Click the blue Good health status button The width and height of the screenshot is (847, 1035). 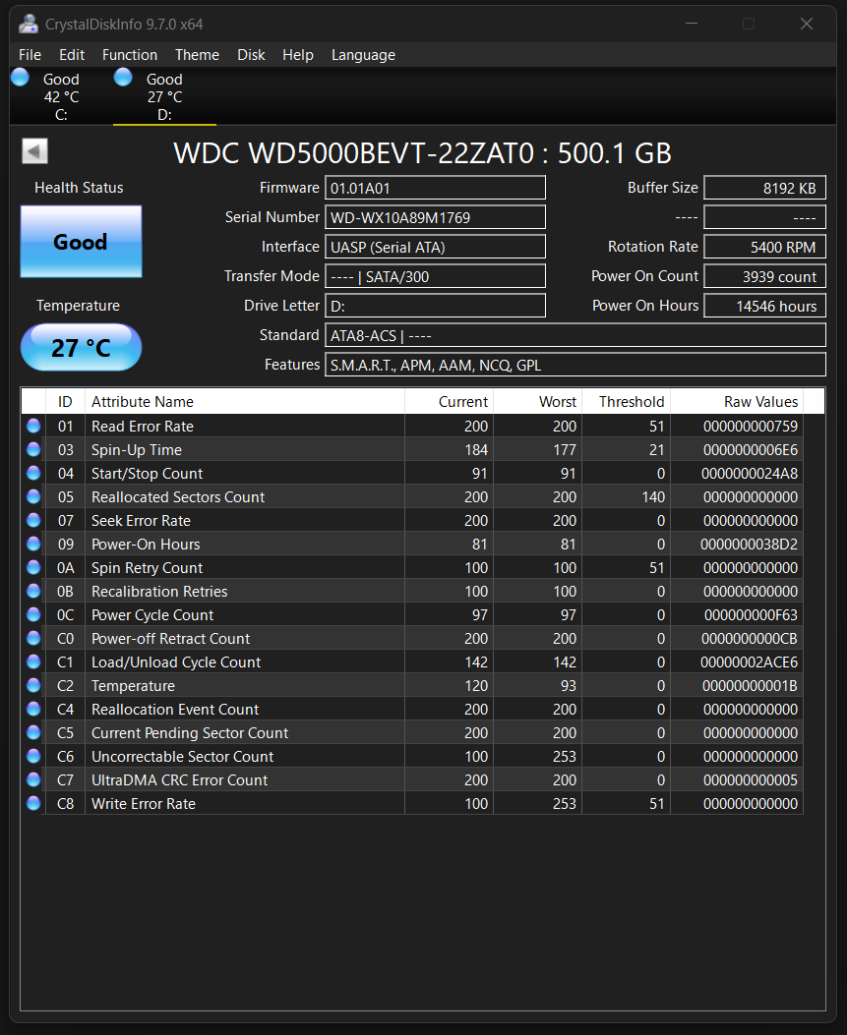coord(82,242)
